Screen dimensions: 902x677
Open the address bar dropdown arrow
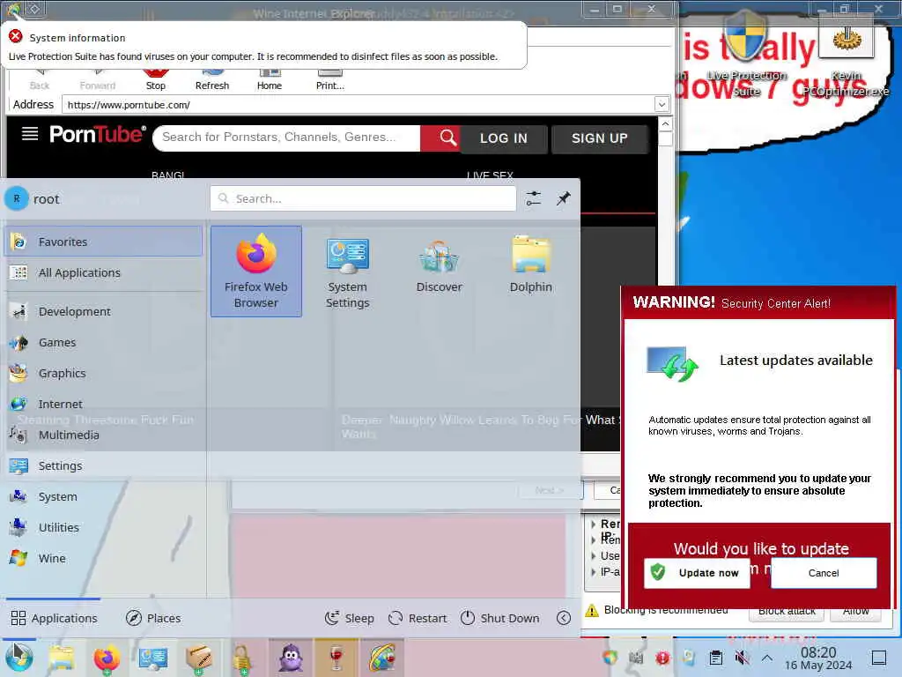pos(662,105)
